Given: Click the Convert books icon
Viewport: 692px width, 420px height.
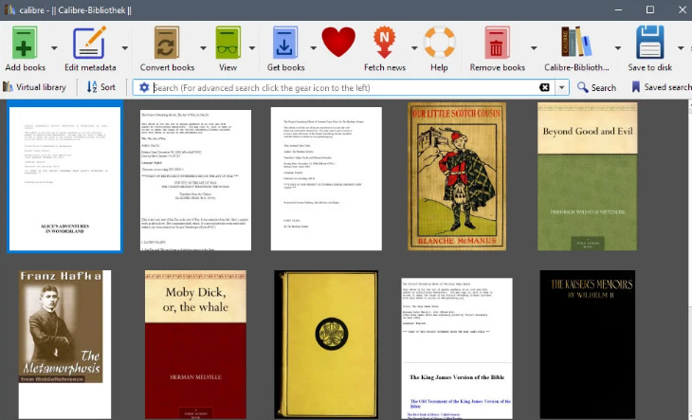Looking at the screenshot, I should pos(167,43).
